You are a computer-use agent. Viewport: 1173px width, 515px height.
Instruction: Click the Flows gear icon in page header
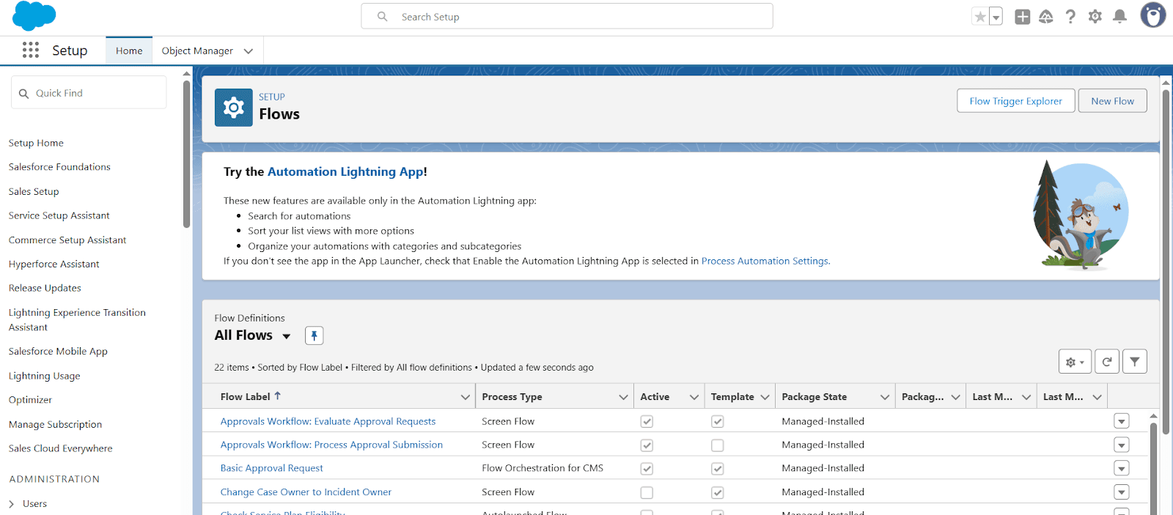233,108
